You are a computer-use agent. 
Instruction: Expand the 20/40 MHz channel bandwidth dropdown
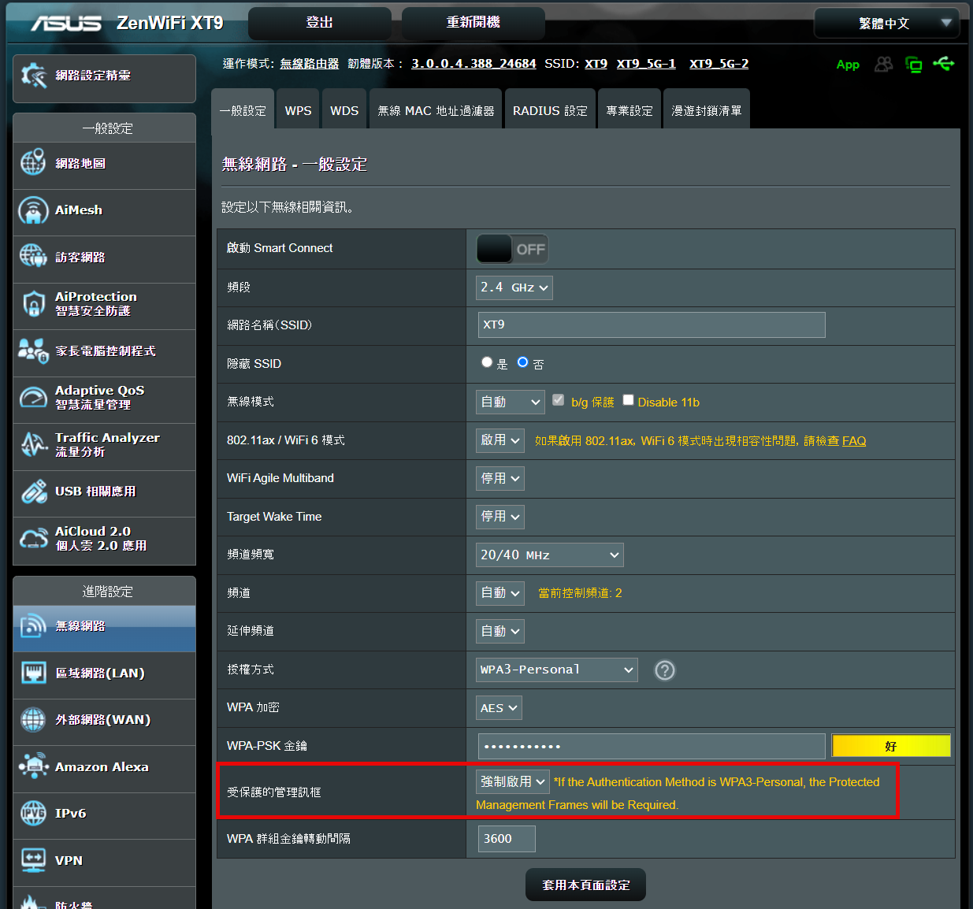click(549, 555)
